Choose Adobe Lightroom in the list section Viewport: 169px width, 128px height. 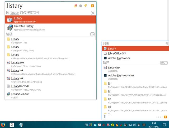click(x=119, y=58)
